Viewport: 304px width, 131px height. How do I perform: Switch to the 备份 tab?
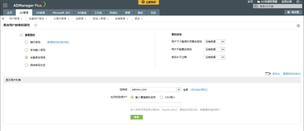coord(140,13)
